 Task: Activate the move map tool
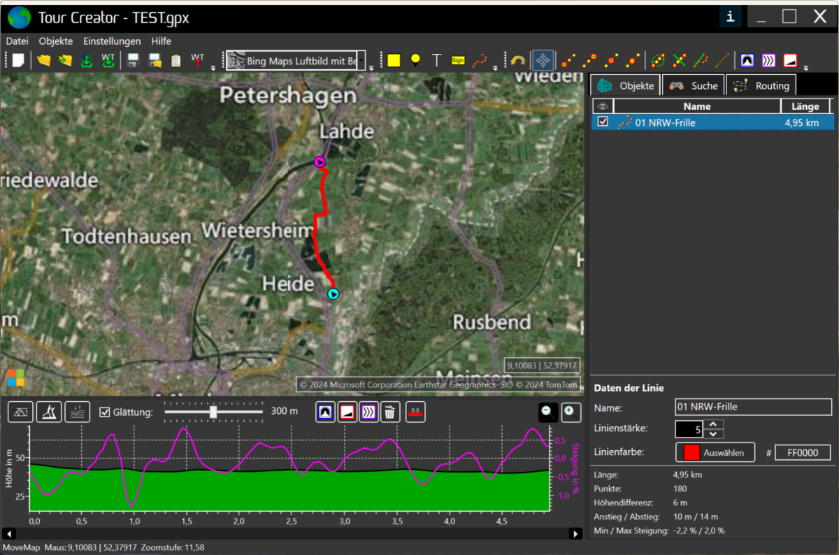(544, 60)
